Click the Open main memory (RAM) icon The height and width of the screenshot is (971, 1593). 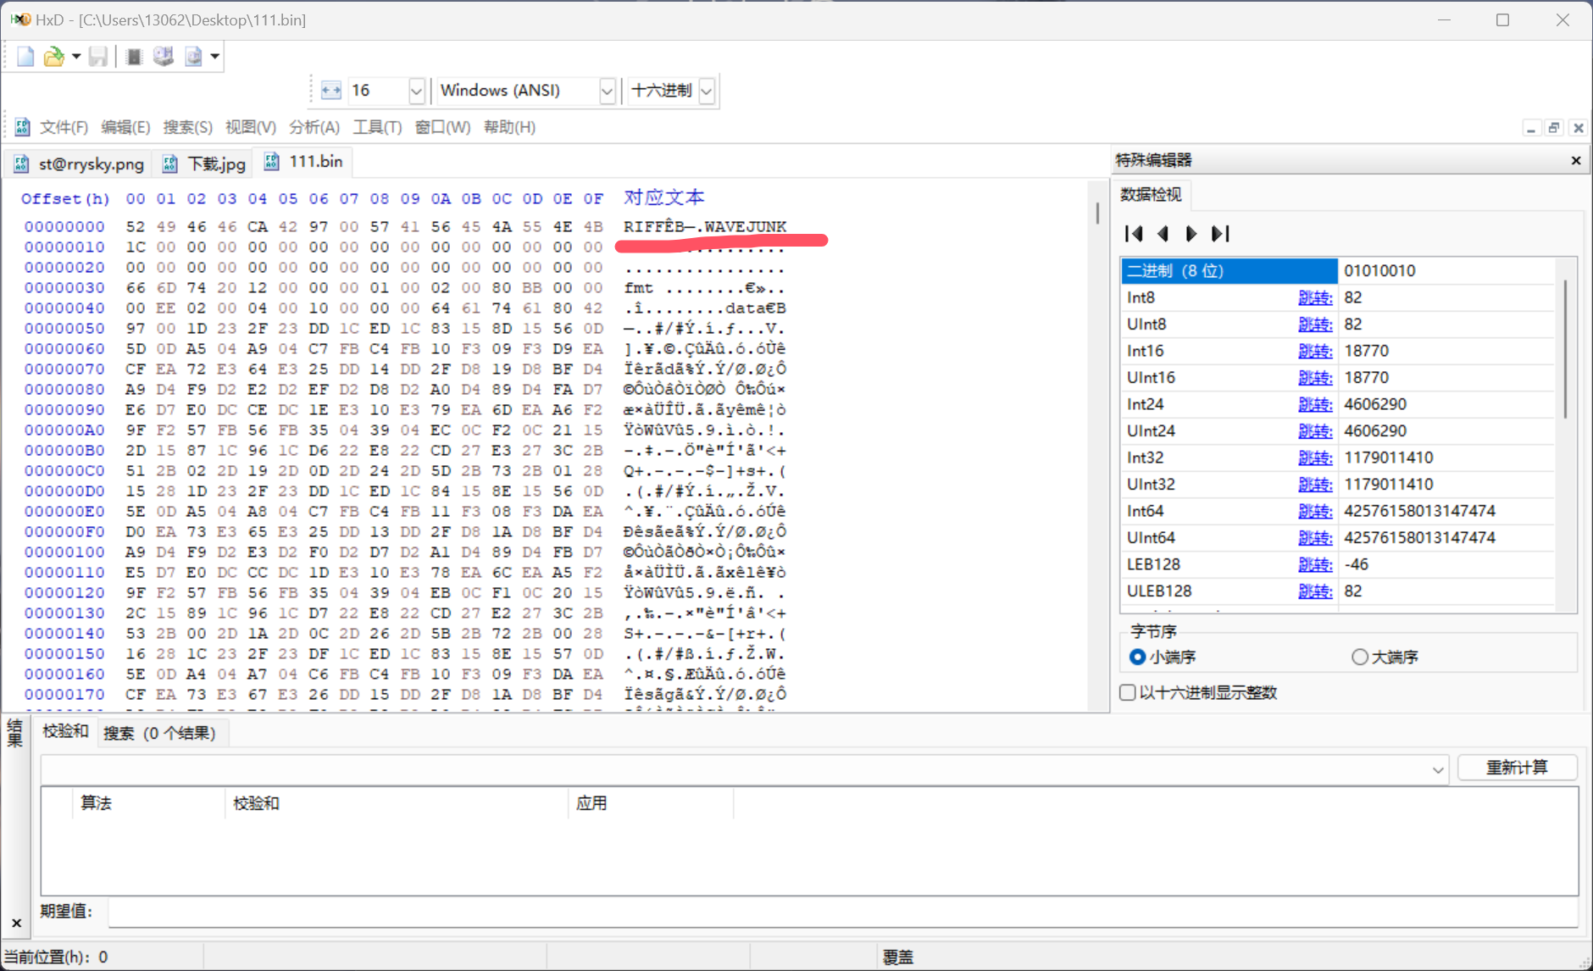click(x=134, y=57)
